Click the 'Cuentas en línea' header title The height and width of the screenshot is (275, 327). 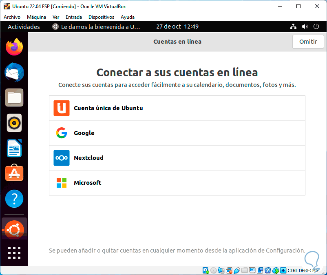(x=177, y=42)
